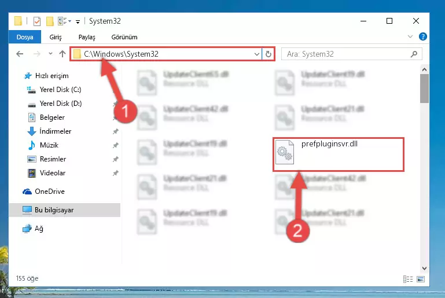Minimize the System32 window

[363, 21]
